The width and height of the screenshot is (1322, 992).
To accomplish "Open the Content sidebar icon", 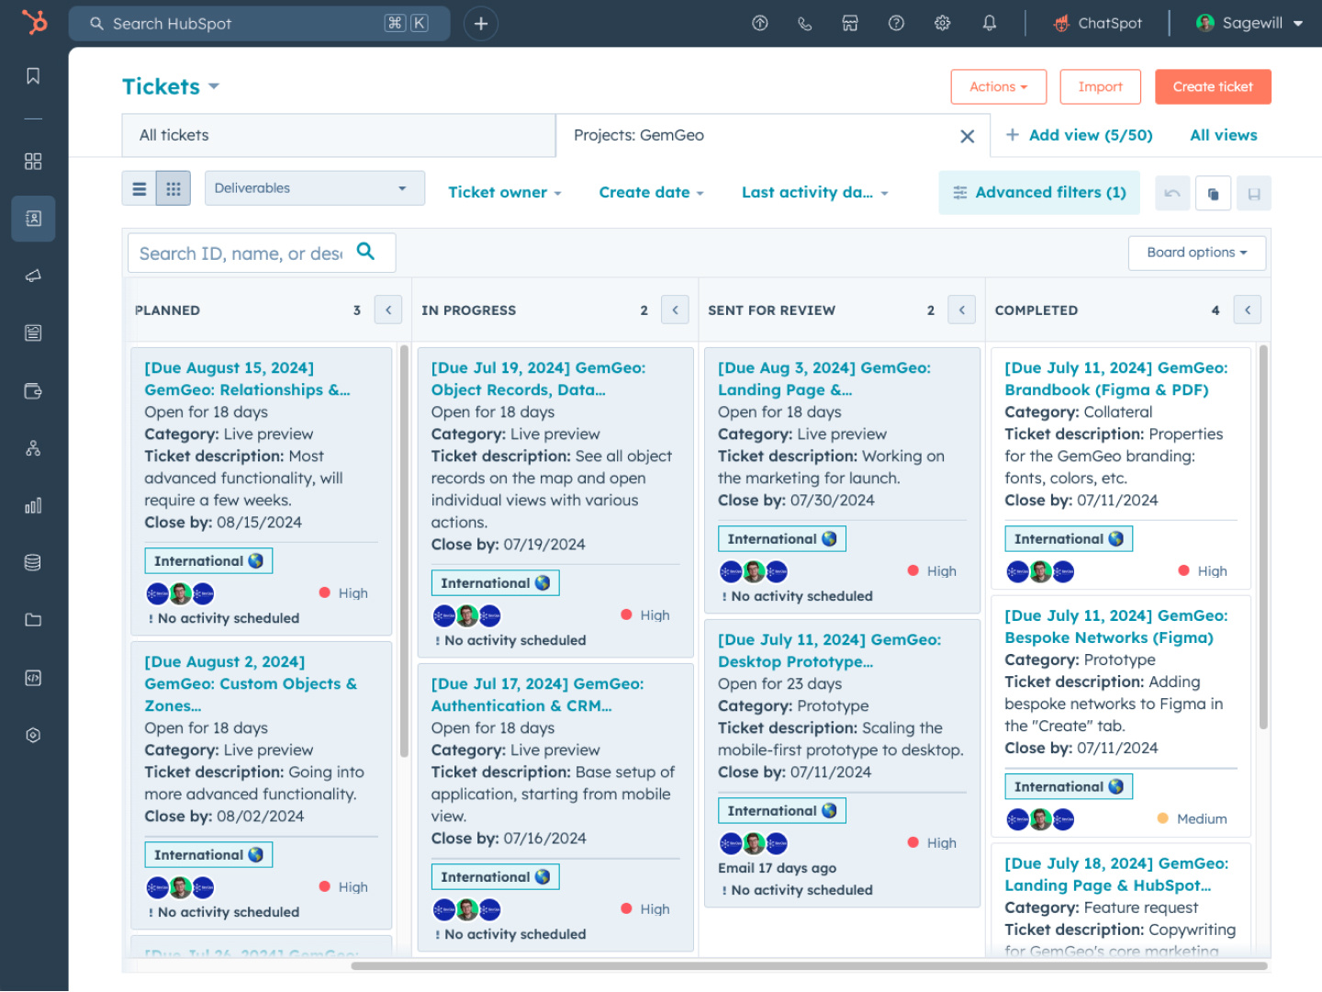I will [33, 333].
